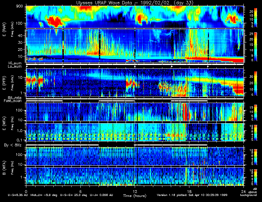The image size is (262, 202).
Task: Click the '6' hour tick on time axis
Action: 80,191
